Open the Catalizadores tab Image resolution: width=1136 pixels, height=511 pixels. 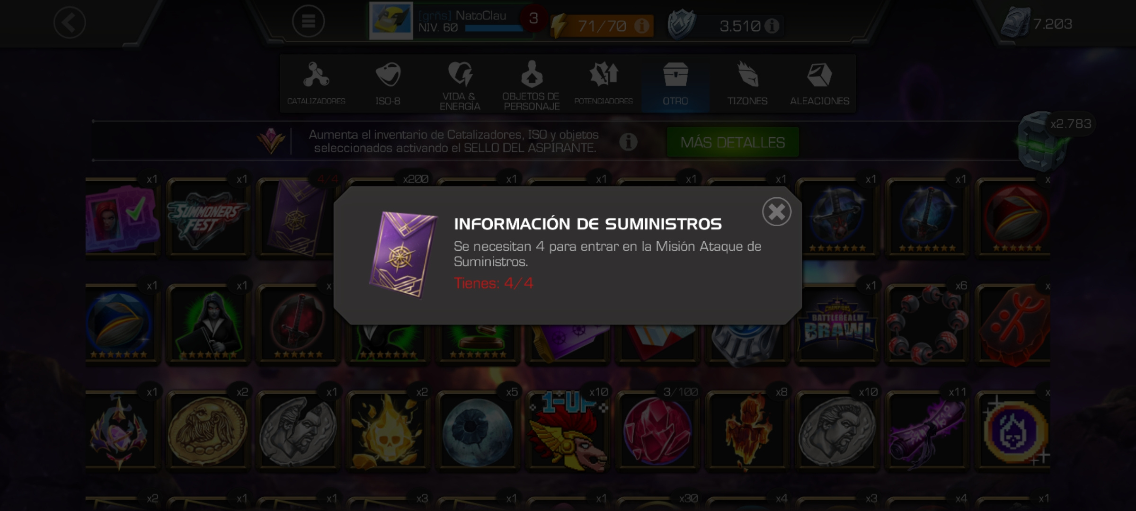click(x=316, y=84)
